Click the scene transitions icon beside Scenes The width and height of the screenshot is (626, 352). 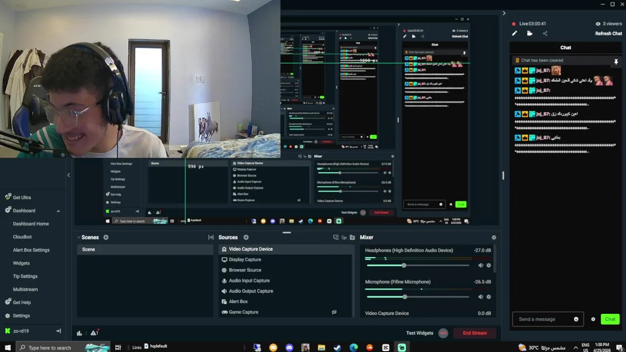[x=211, y=237]
